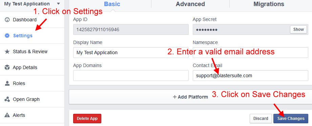Image resolution: width=312 pixels, height=126 pixels.
Task: Click the red Delete App button
Action: tap(87, 119)
